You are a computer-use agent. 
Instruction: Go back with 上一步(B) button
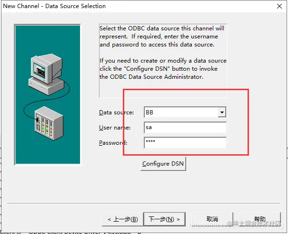(123, 219)
